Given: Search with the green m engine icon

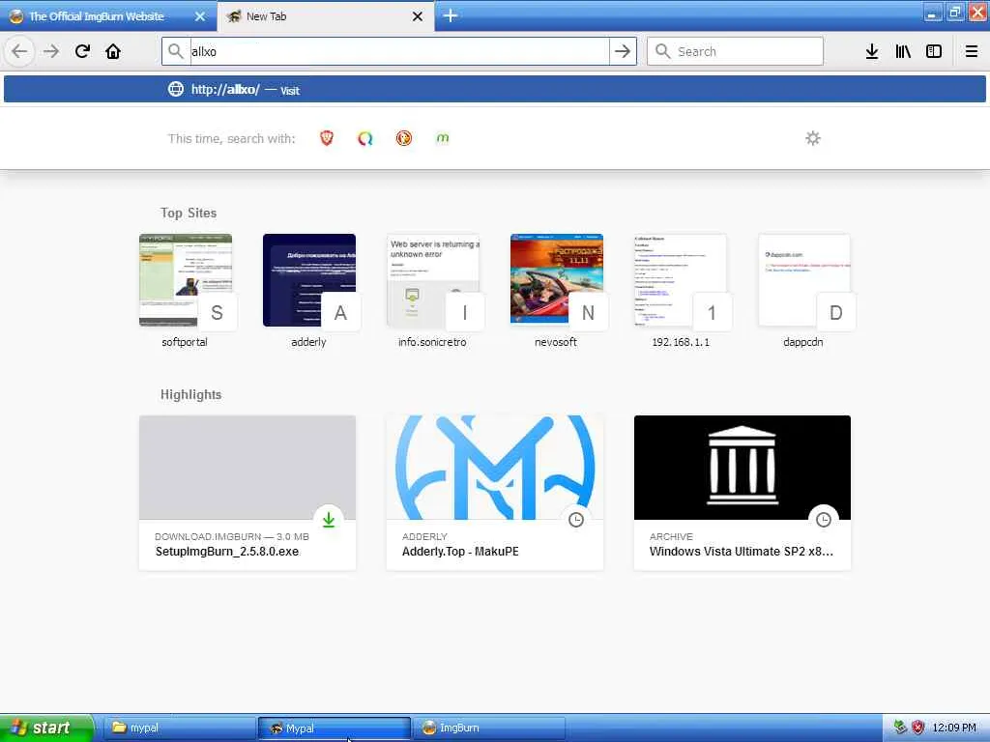Looking at the screenshot, I should 443,138.
